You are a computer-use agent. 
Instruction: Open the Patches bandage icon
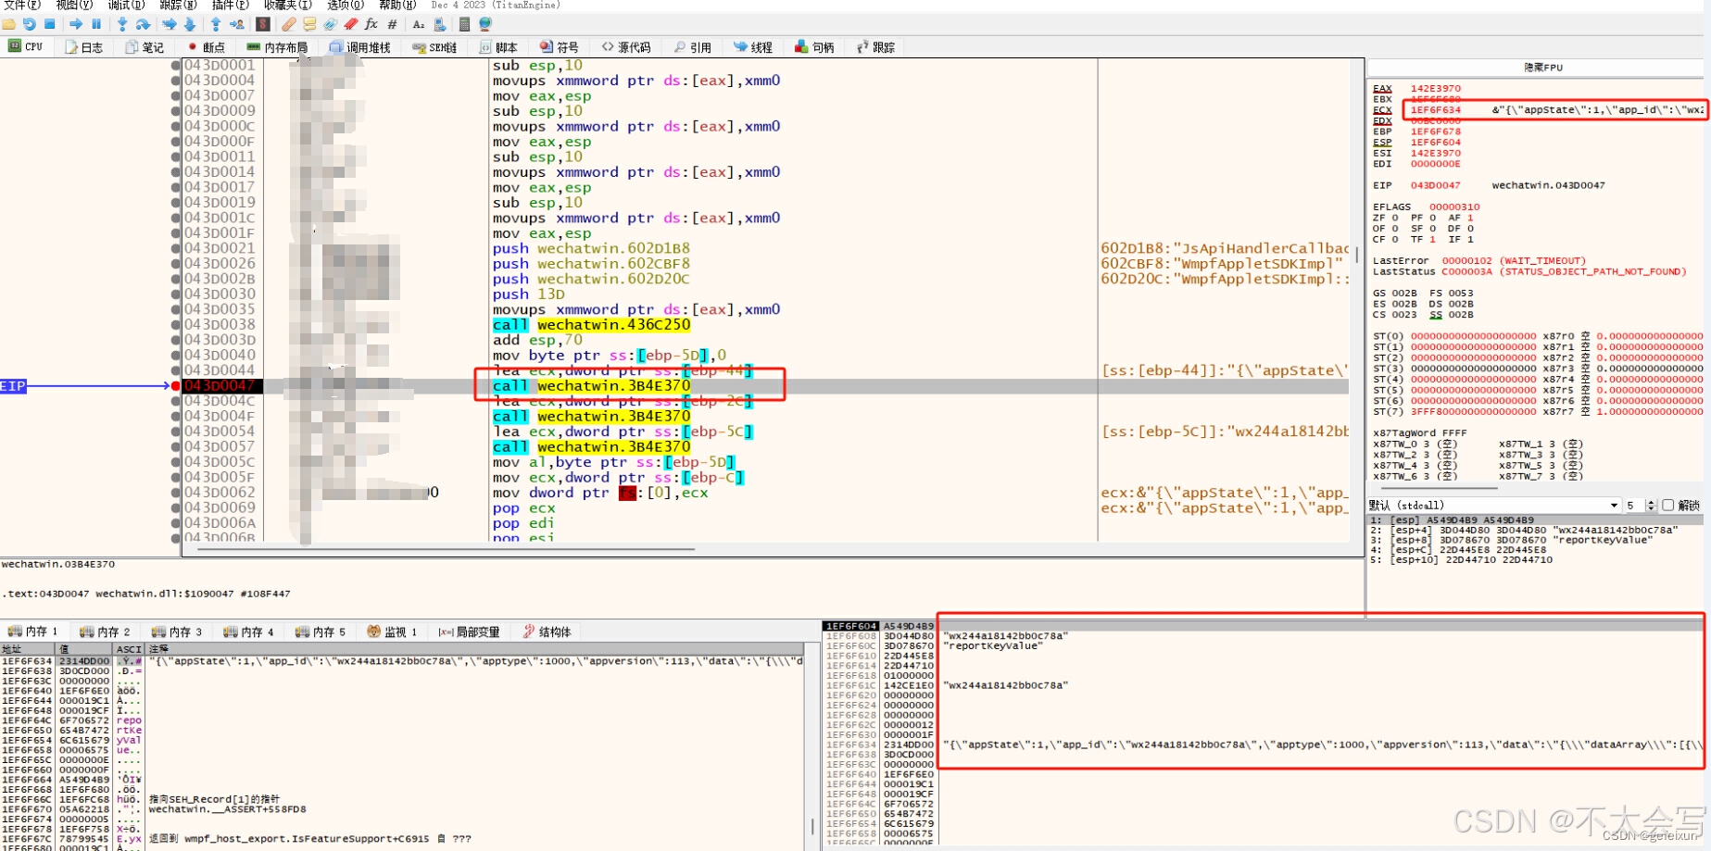click(289, 24)
